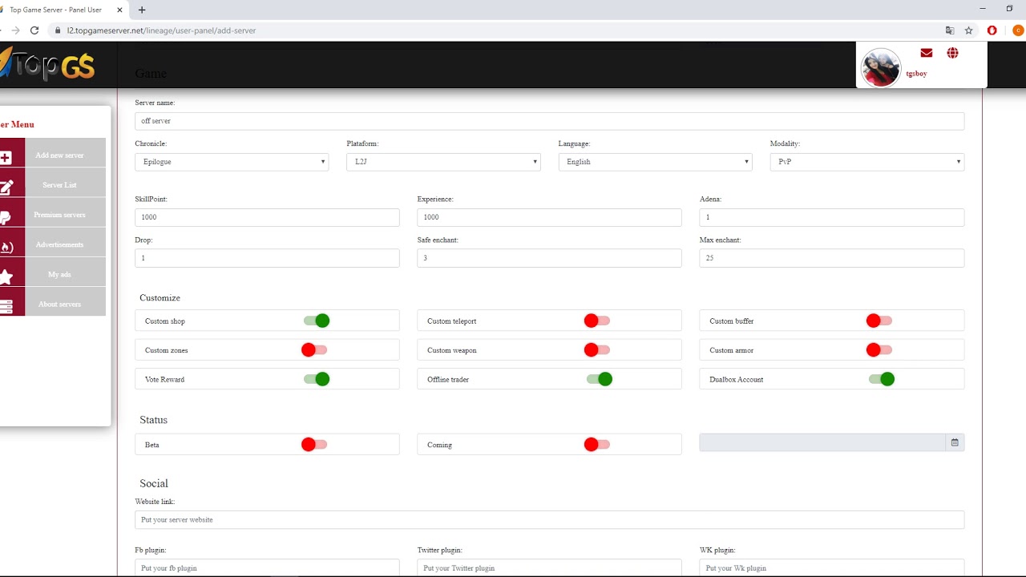
Task: Enable the Custom armor switch
Action: [879, 350]
